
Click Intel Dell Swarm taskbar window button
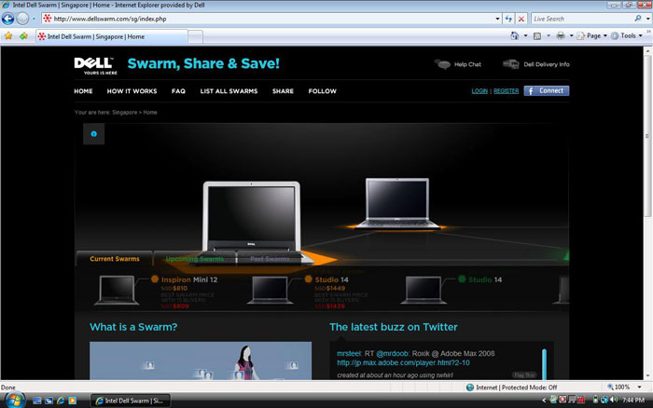tap(131, 401)
